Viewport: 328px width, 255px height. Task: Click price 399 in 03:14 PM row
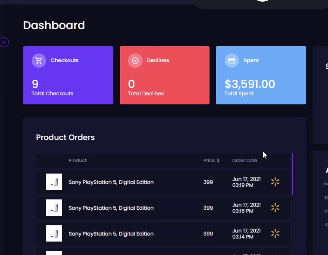click(208, 234)
